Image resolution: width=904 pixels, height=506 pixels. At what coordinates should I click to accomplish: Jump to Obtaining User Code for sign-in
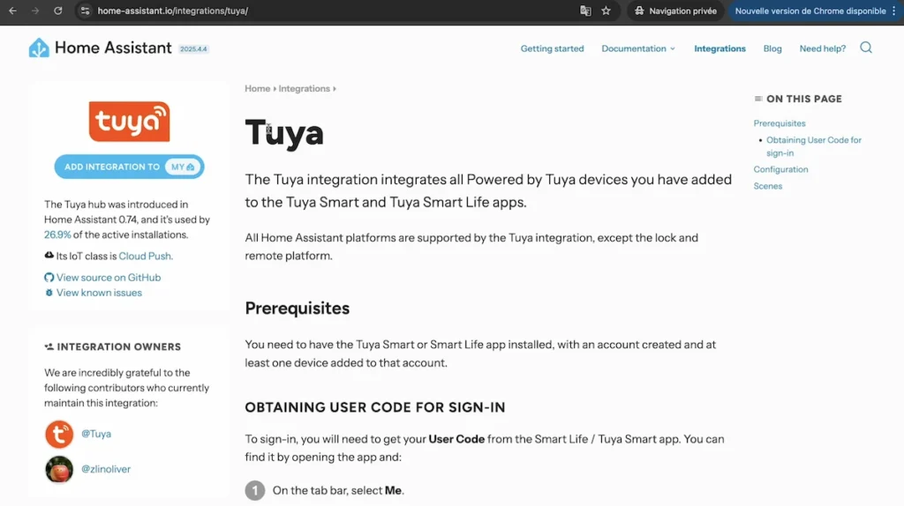[813, 147]
